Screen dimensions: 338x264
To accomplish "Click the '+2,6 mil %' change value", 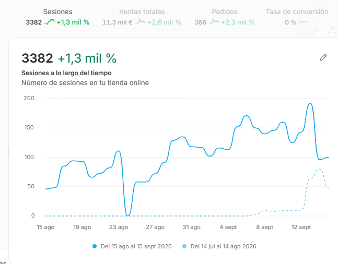I will (x=164, y=22).
